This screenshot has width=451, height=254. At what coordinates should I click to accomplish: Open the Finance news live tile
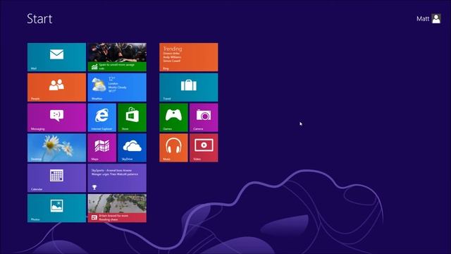click(117, 57)
